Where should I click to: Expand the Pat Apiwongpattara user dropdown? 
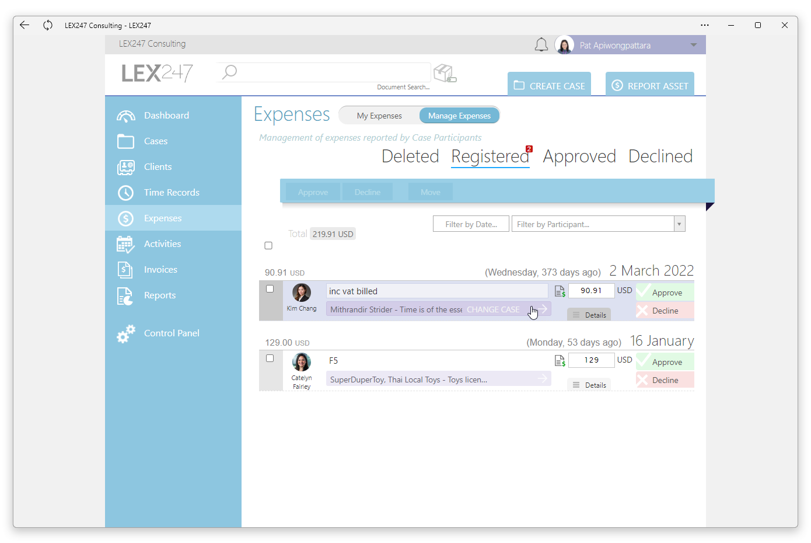[693, 45]
